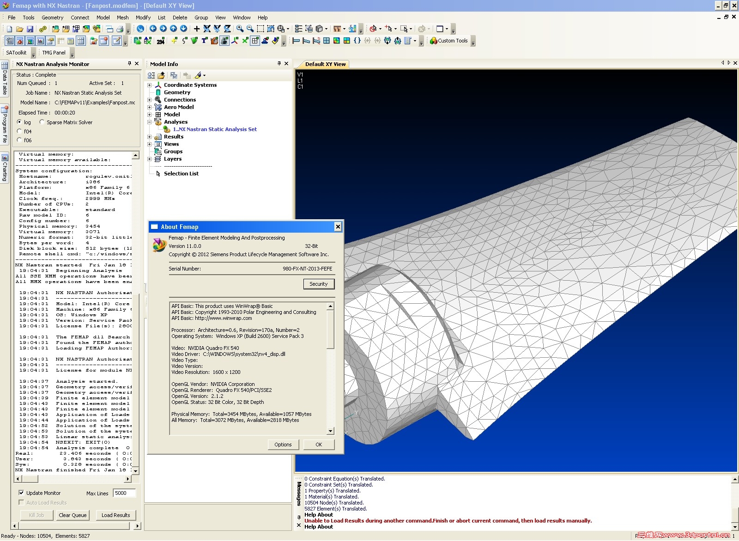
Task: Select the dashed-rectangle zoom box icon
Action: tap(260, 29)
